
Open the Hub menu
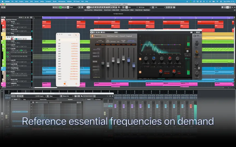(x=82, y=1)
